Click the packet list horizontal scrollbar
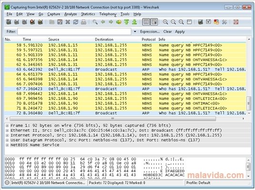The height and width of the screenshot is (190, 255). (112, 119)
